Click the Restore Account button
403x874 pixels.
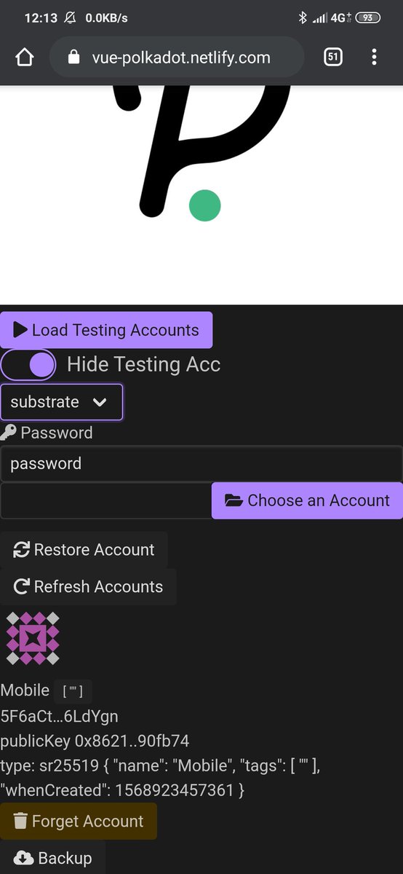tap(84, 550)
